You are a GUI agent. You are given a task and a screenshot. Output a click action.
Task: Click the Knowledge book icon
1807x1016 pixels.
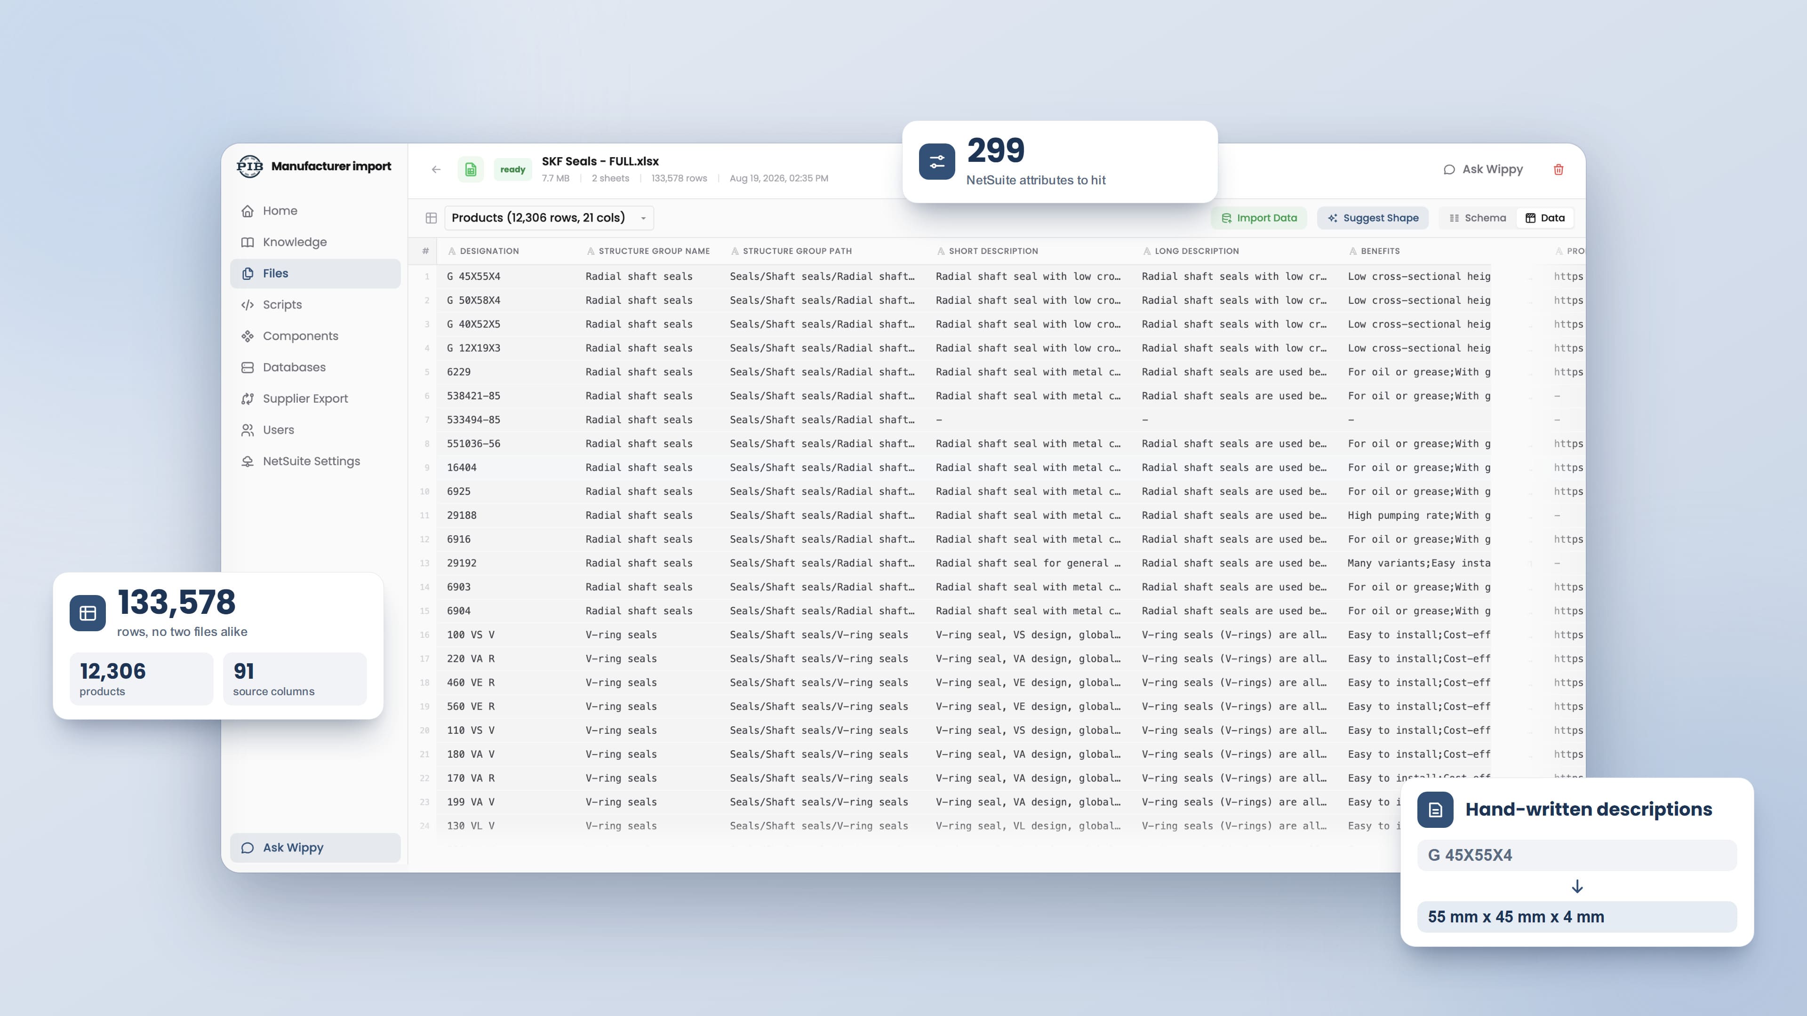(247, 242)
